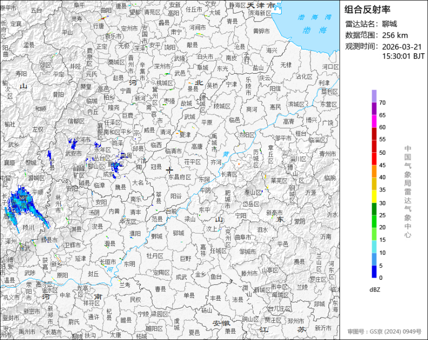Click the legend value 20

coord(382,227)
